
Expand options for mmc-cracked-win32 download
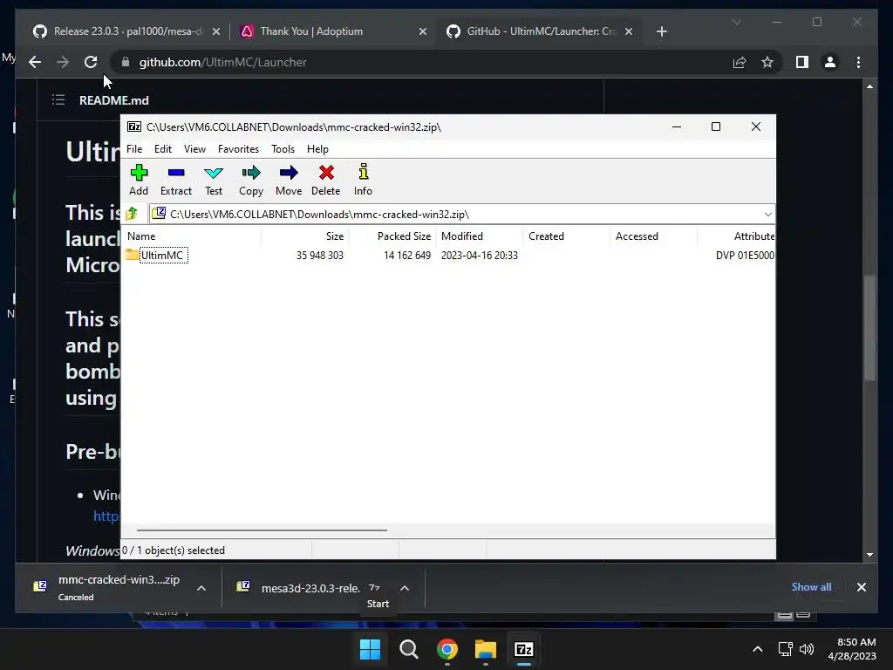click(201, 588)
